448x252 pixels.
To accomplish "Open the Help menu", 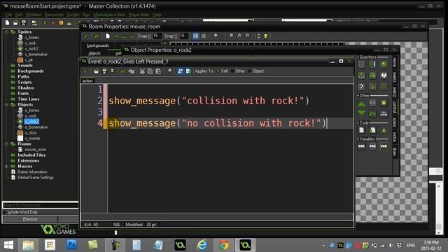I will pos(157,15).
